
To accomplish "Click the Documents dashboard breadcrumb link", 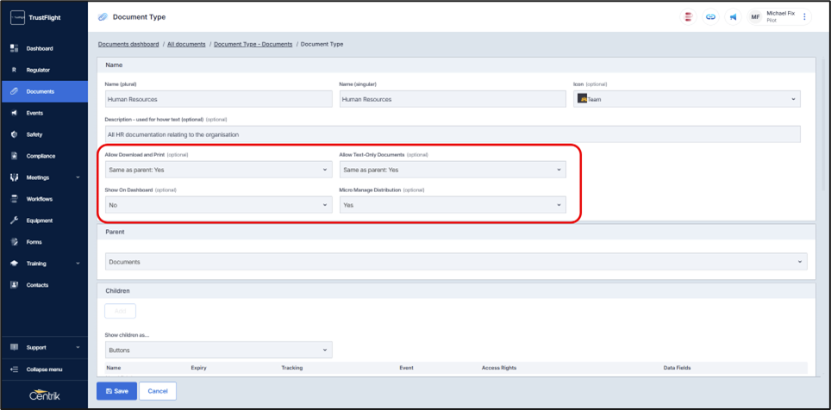I will (128, 44).
